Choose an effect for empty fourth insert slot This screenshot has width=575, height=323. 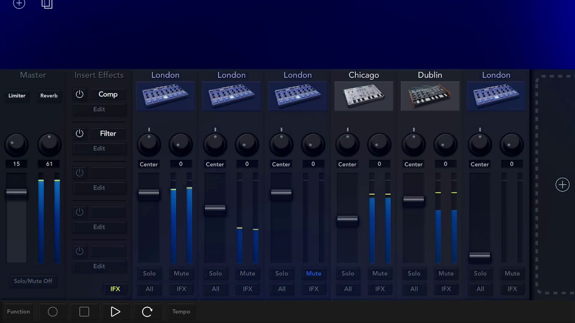tap(108, 212)
